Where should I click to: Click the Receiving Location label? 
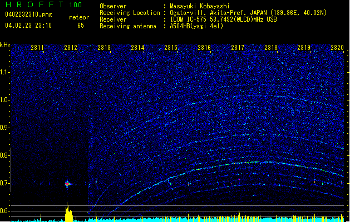[x=130, y=13]
